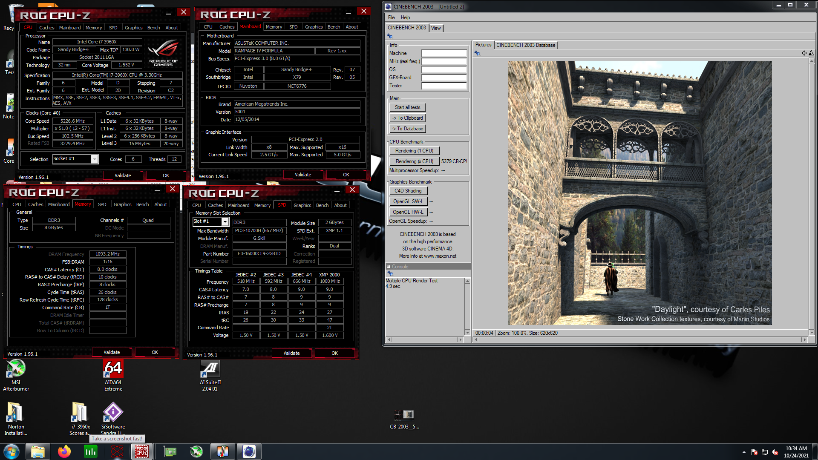Select the 5226.6 MHz Core Speed value
The height and width of the screenshot is (460, 818).
[x=72, y=121]
